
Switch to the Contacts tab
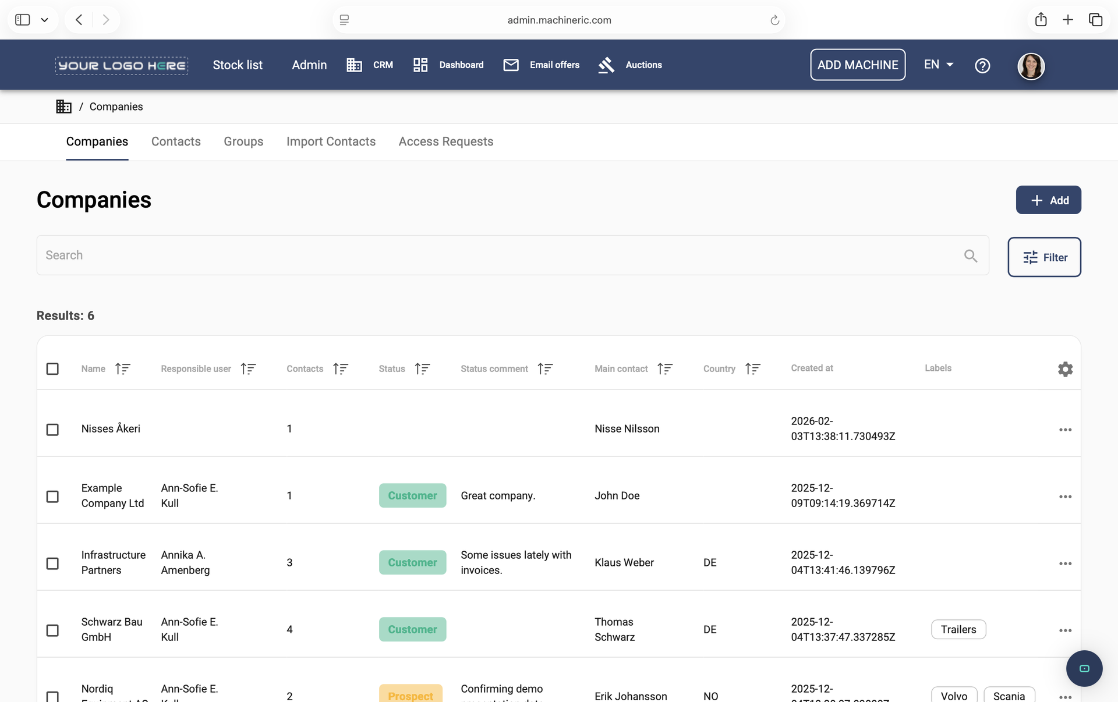click(x=176, y=141)
